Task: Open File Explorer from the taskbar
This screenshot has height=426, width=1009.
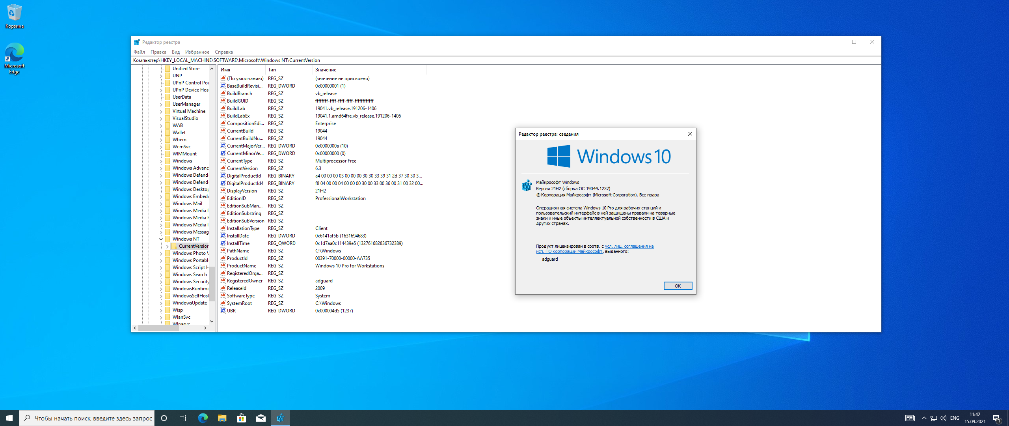Action: tap(222, 418)
